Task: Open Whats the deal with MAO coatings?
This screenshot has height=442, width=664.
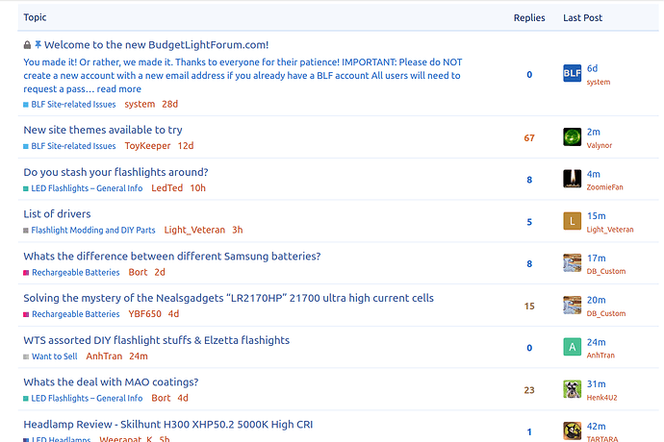Action: [111, 382]
